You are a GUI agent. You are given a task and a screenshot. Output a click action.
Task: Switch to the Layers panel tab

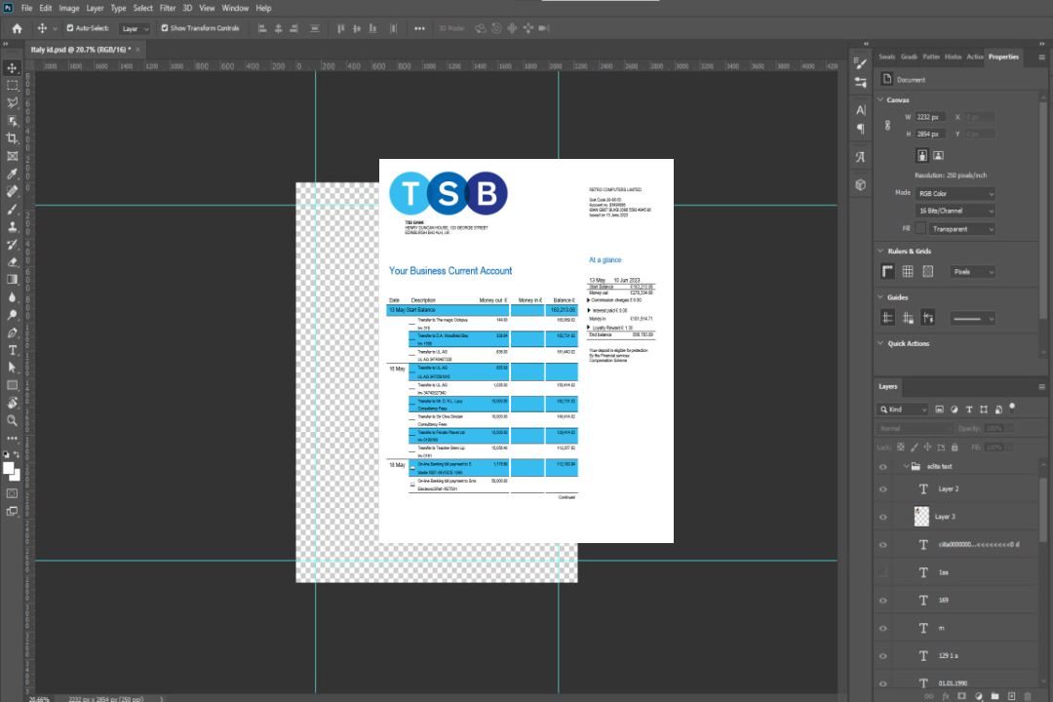click(888, 386)
